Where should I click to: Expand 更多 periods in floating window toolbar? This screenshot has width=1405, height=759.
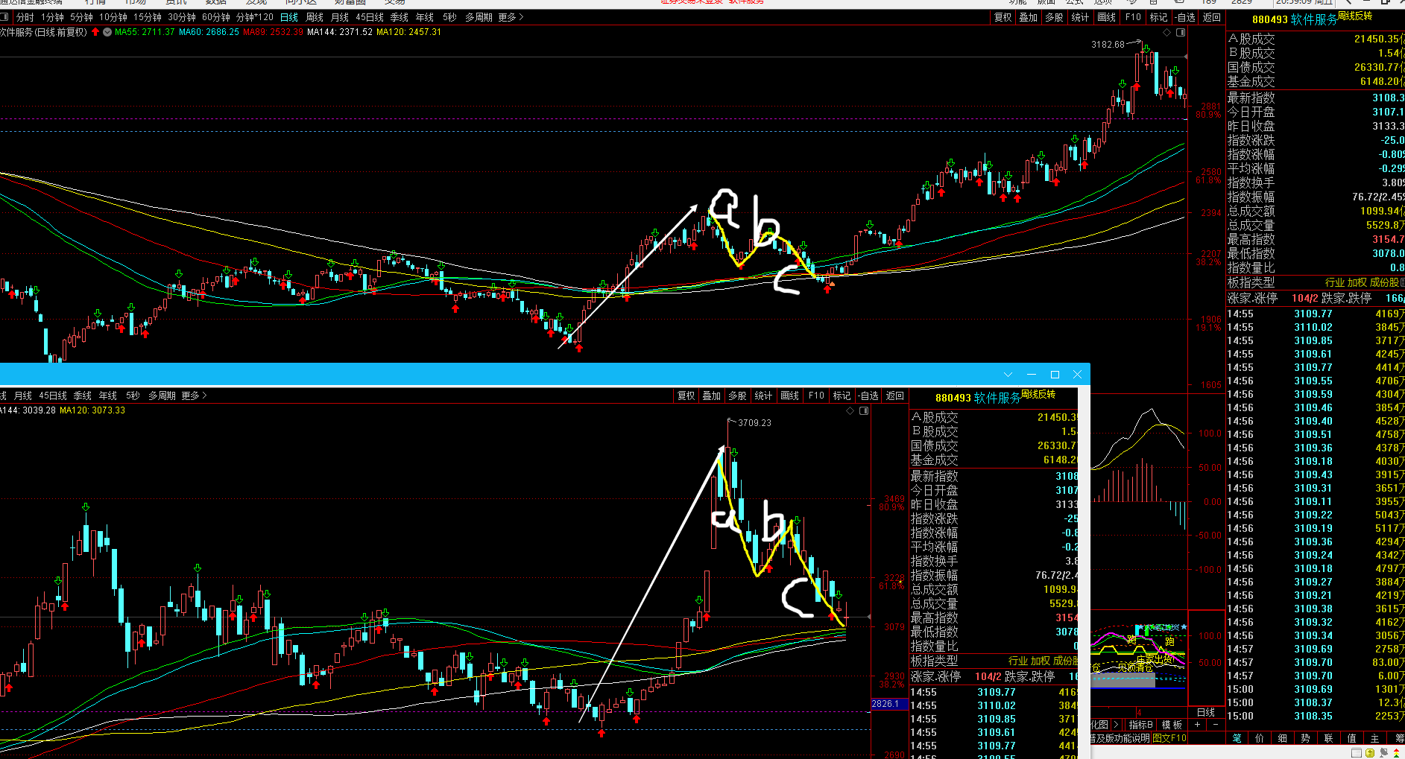pyautogui.click(x=194, y=396)
